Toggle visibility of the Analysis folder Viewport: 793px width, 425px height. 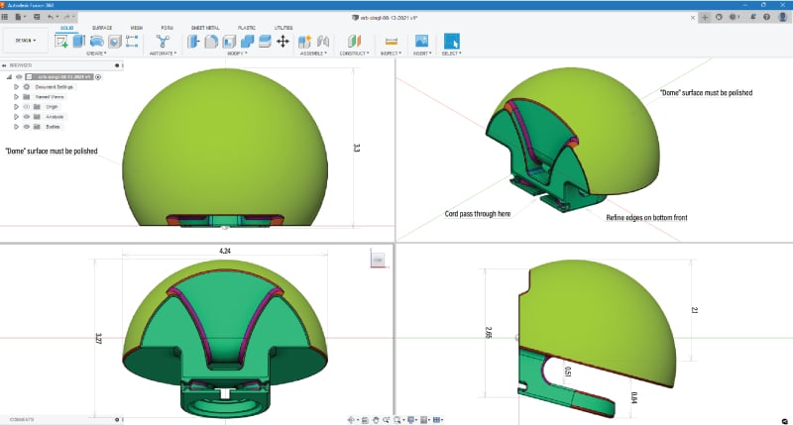[x=27, y=117]
